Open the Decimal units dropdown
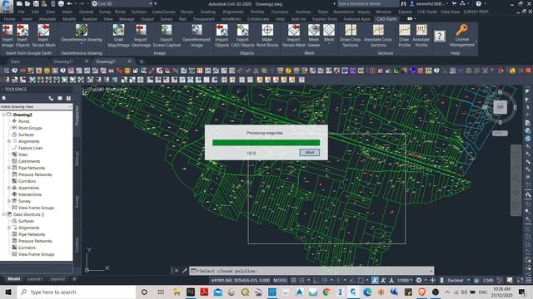Screen dimensions: 533x299 (x=458, y=280)
